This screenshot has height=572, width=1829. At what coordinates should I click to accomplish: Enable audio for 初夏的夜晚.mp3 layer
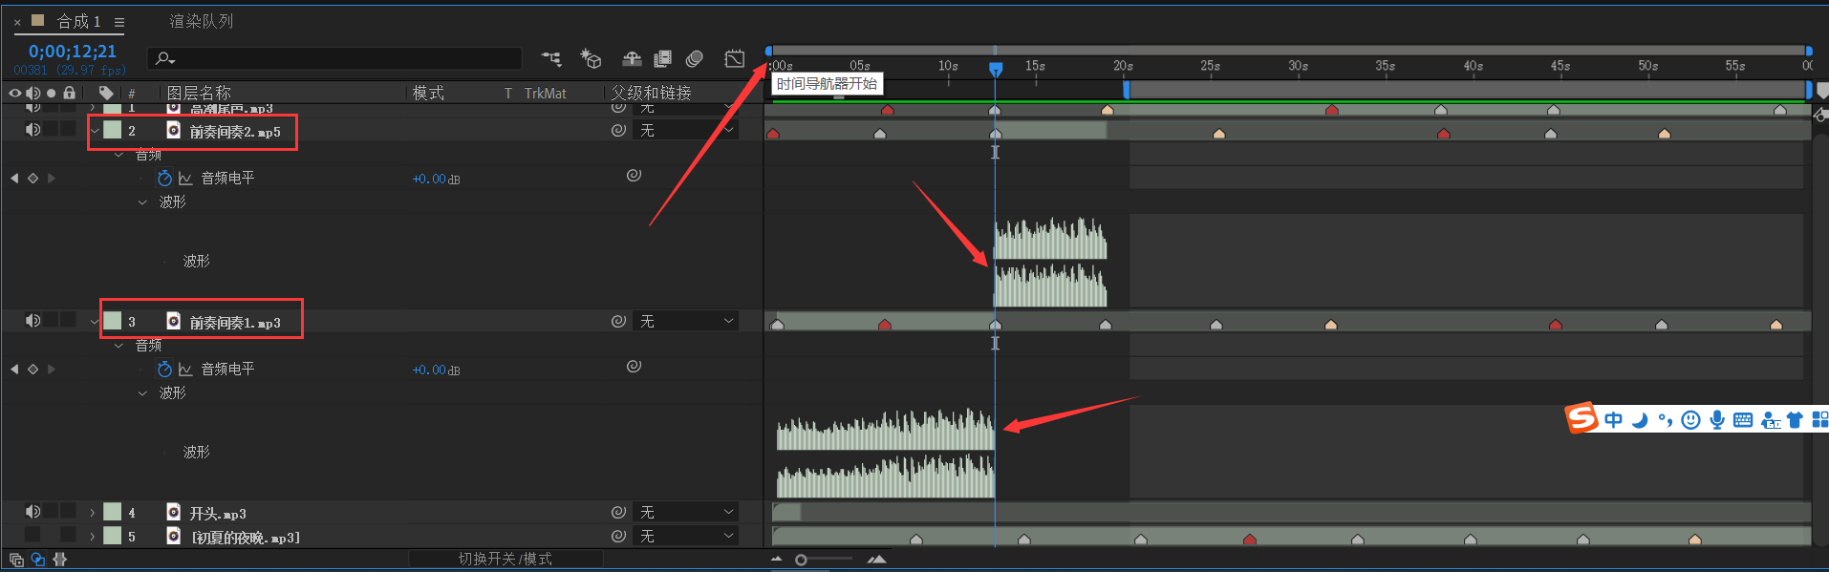point(32,535)
